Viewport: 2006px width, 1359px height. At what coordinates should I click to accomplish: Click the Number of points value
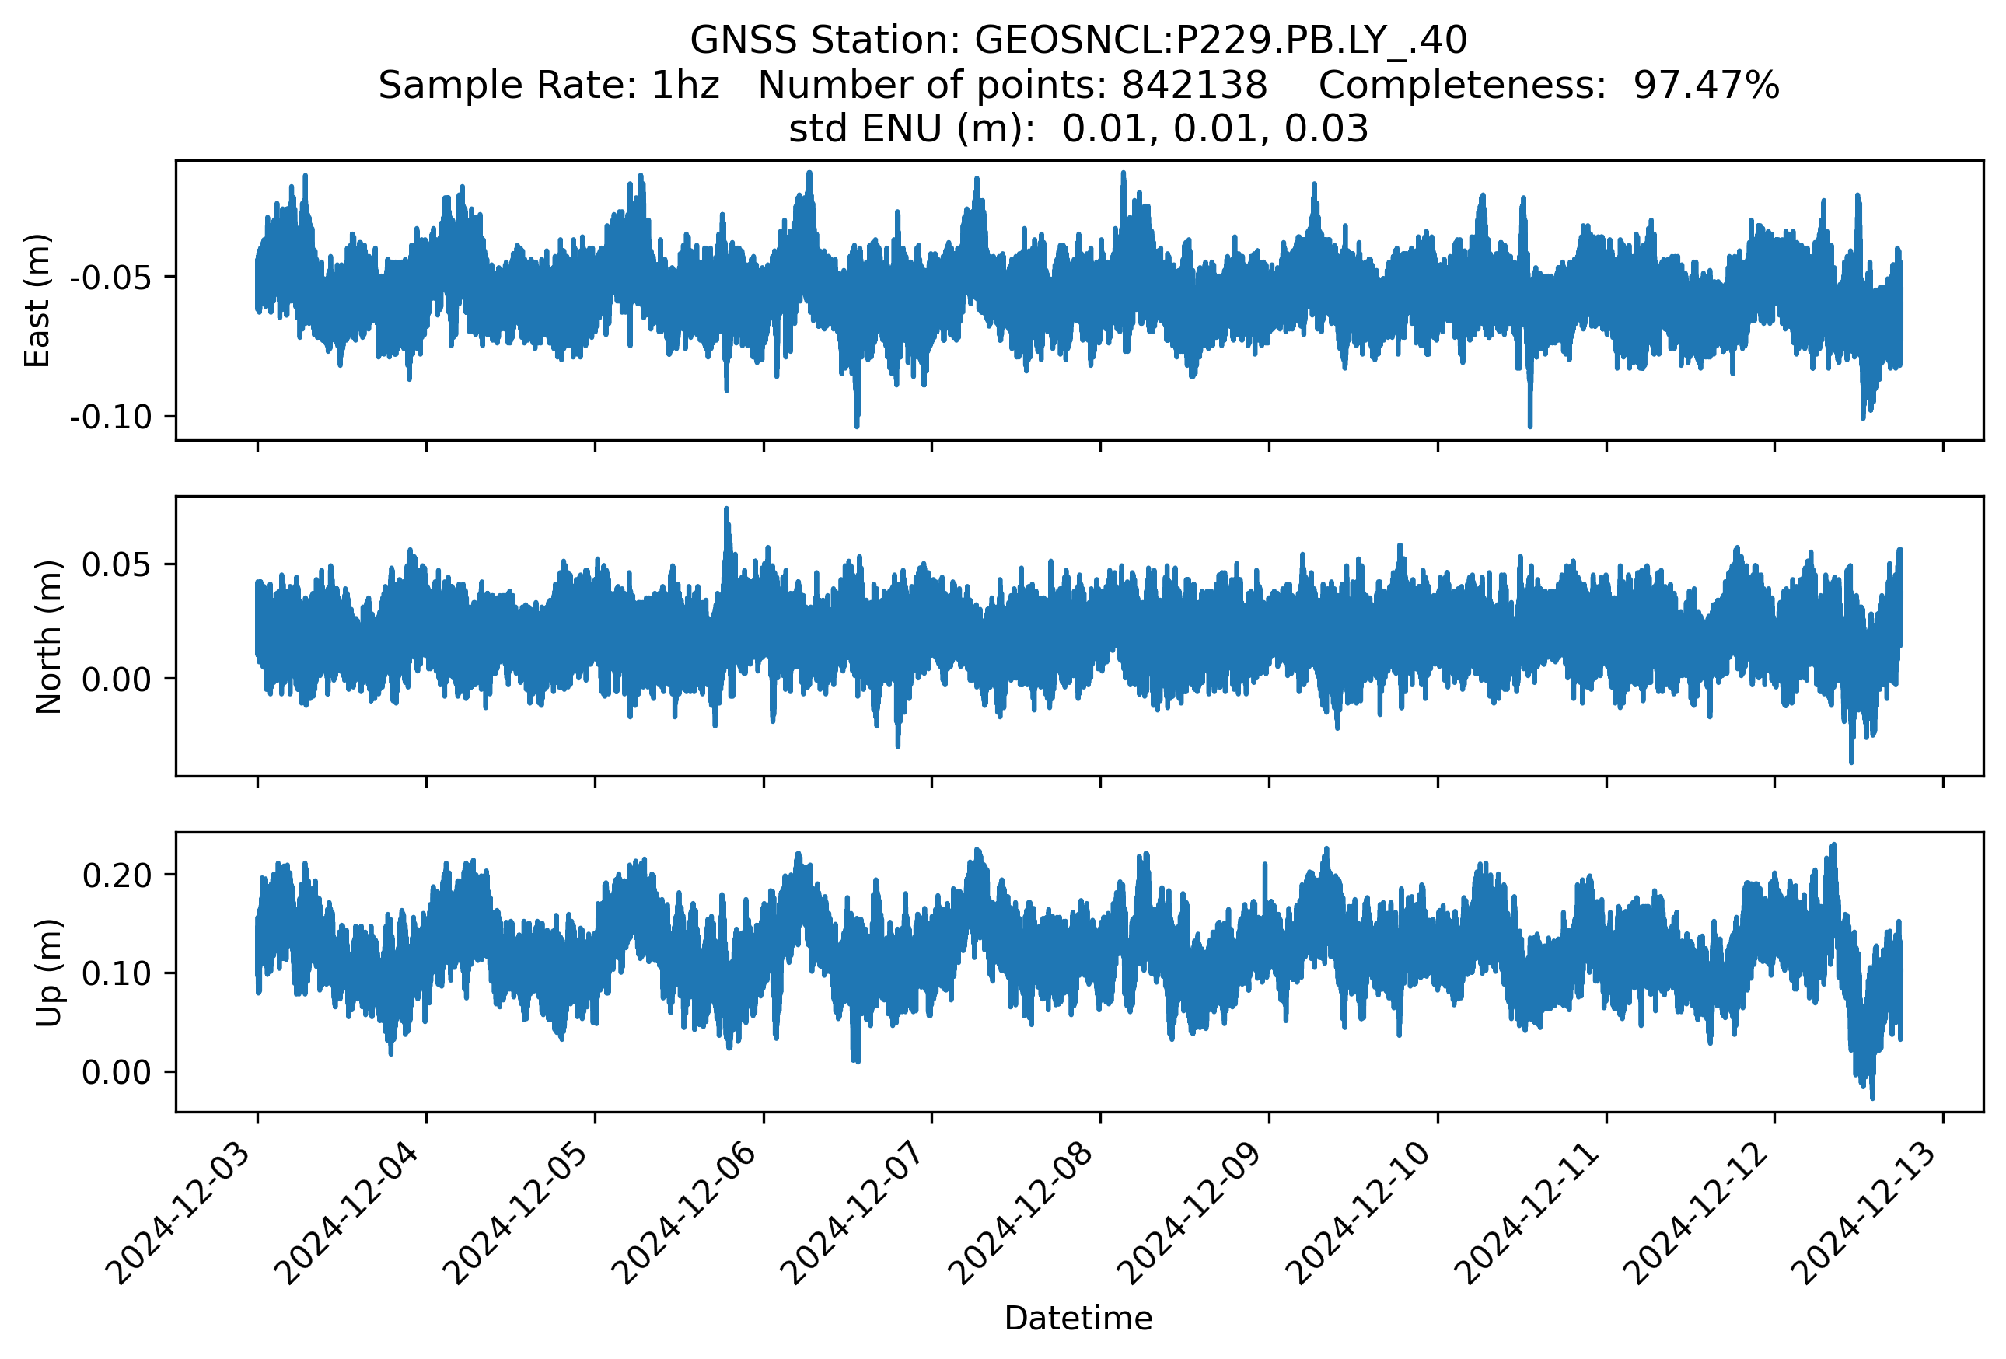click(1193, 86)
